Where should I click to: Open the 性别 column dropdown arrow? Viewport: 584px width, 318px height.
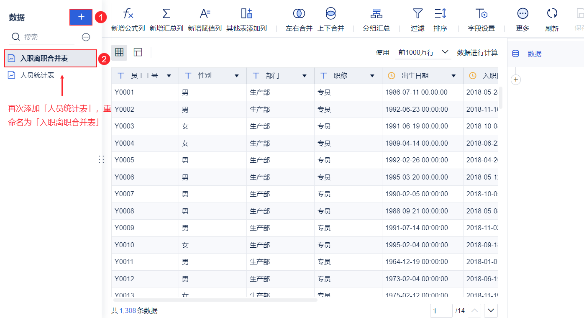[237, 76]
